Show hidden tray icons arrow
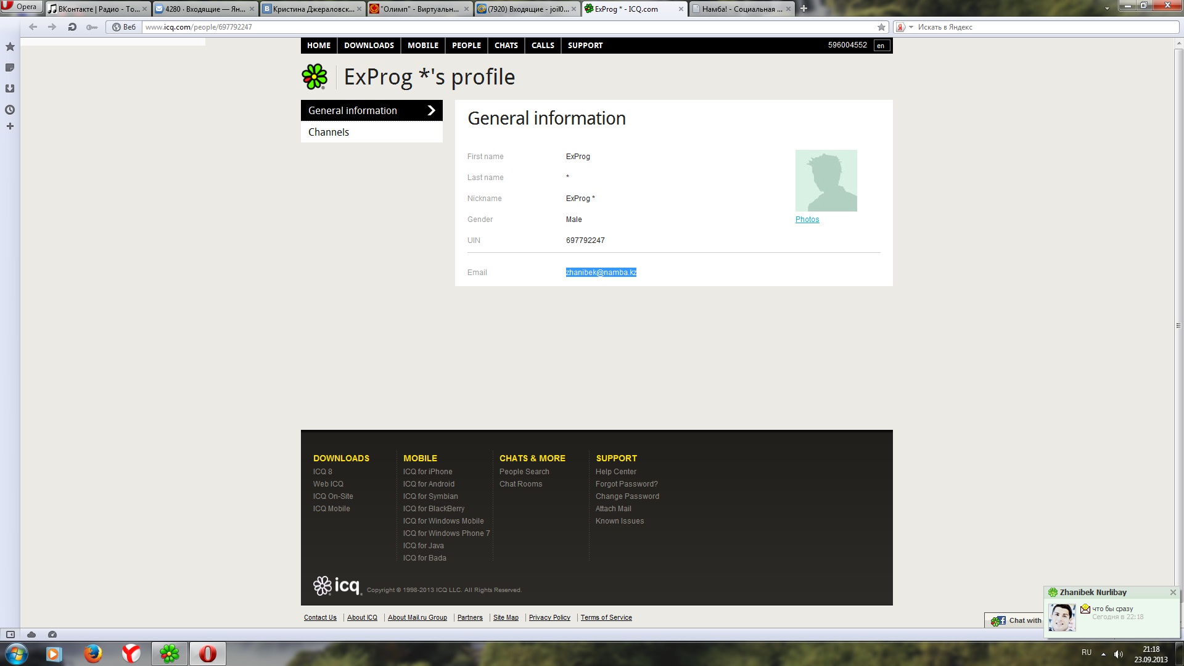This screenshot has width=1184, height=666. [x=1103, y=654]
